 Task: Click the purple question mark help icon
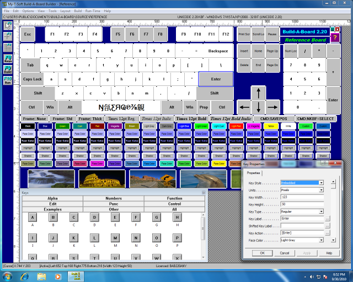point(335,37)
